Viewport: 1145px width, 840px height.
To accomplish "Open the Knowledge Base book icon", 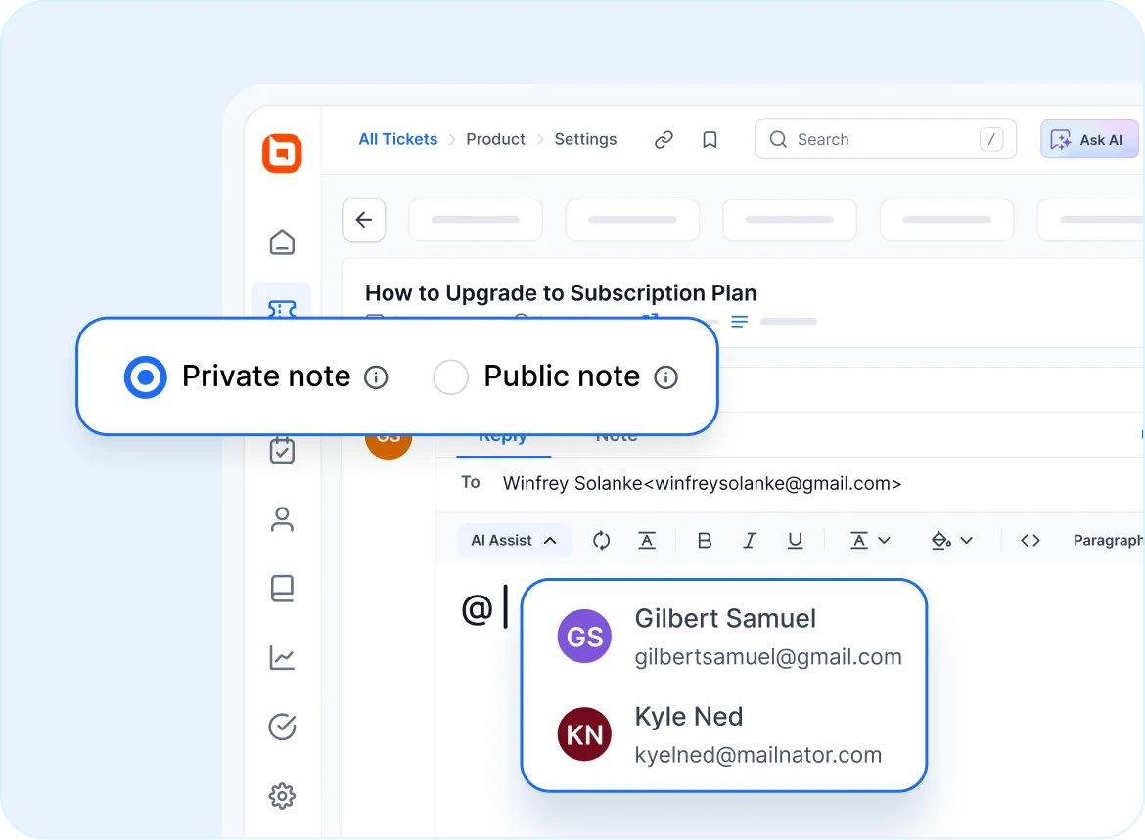I will click(282, 588).
